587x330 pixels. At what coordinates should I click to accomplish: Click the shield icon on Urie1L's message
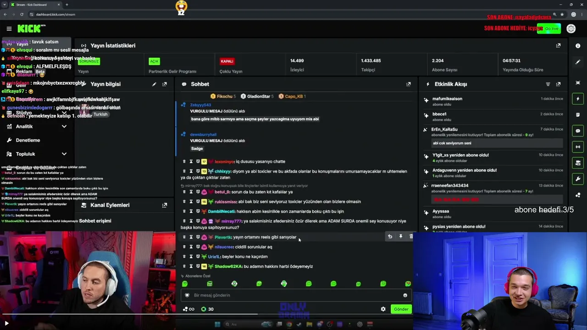[198, 257]
